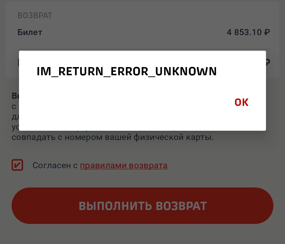
Task: Select the IM_RETURN_ERROR_UNKNOWN message text
Action: 127,72
